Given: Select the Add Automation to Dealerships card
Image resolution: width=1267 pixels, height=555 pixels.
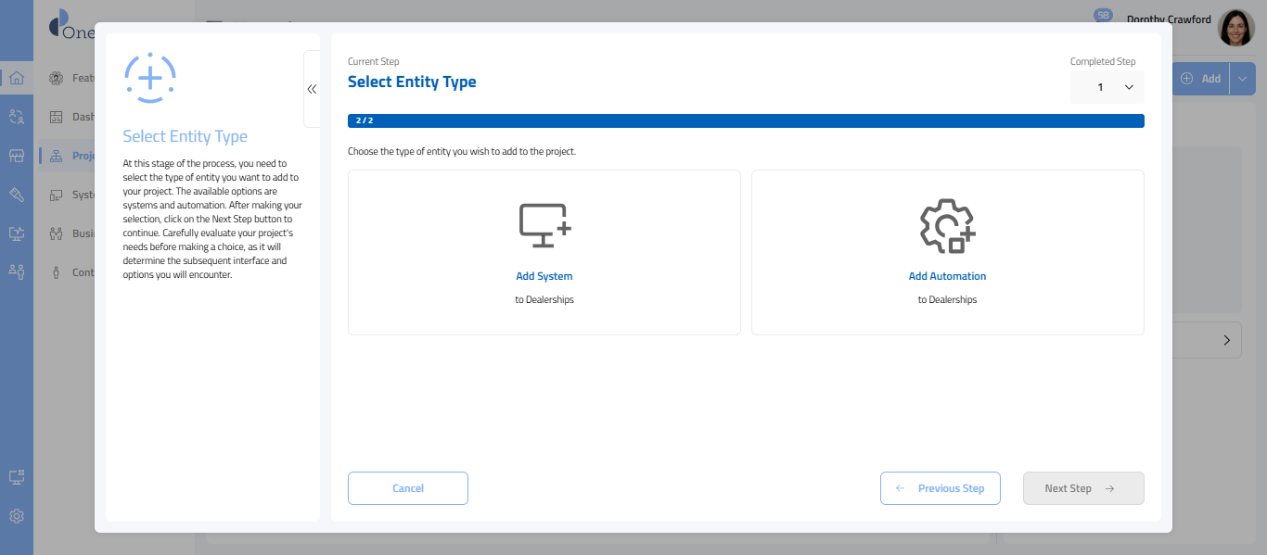Looking at the screenshot, I should pyautogui.click(x=947, y=252).
